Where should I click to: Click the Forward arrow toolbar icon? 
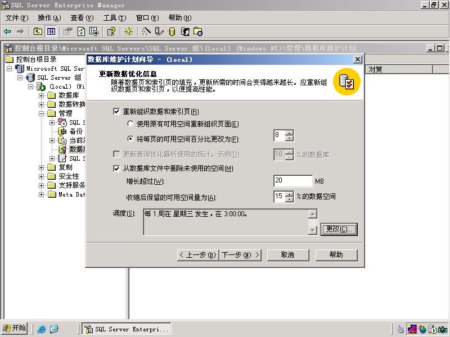(x=20, y=31)
